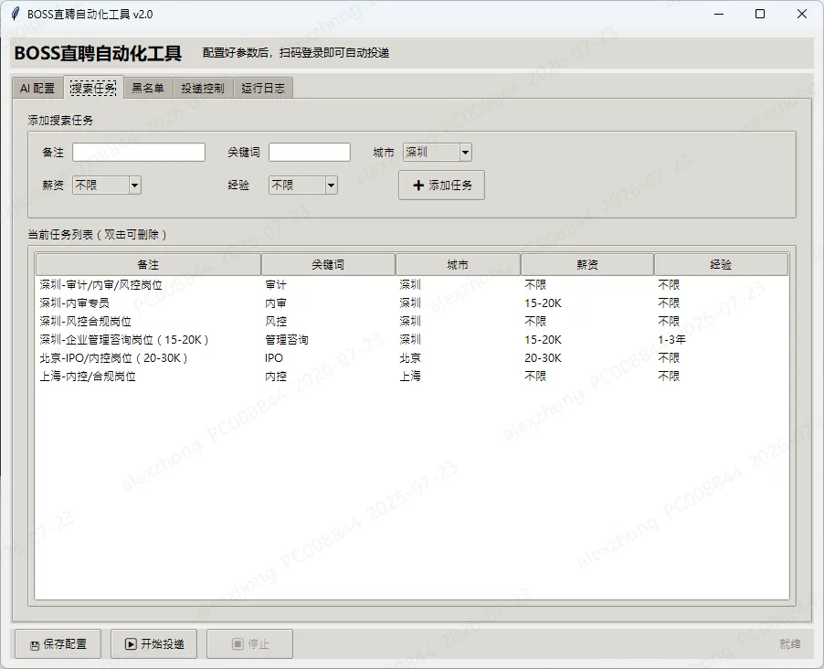The width and height of the screenshot is (824, 669).
Task: Click the 经验 column header
Action: click(x=721, y=264)
